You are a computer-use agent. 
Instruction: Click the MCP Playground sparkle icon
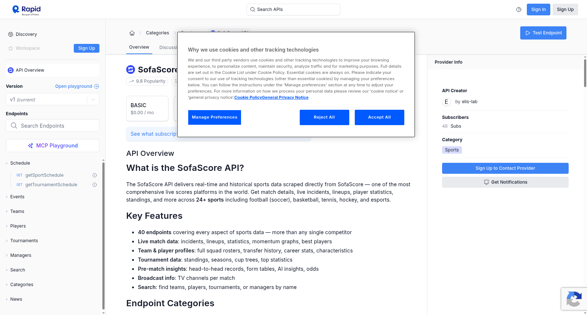click(x=30, y=146)
